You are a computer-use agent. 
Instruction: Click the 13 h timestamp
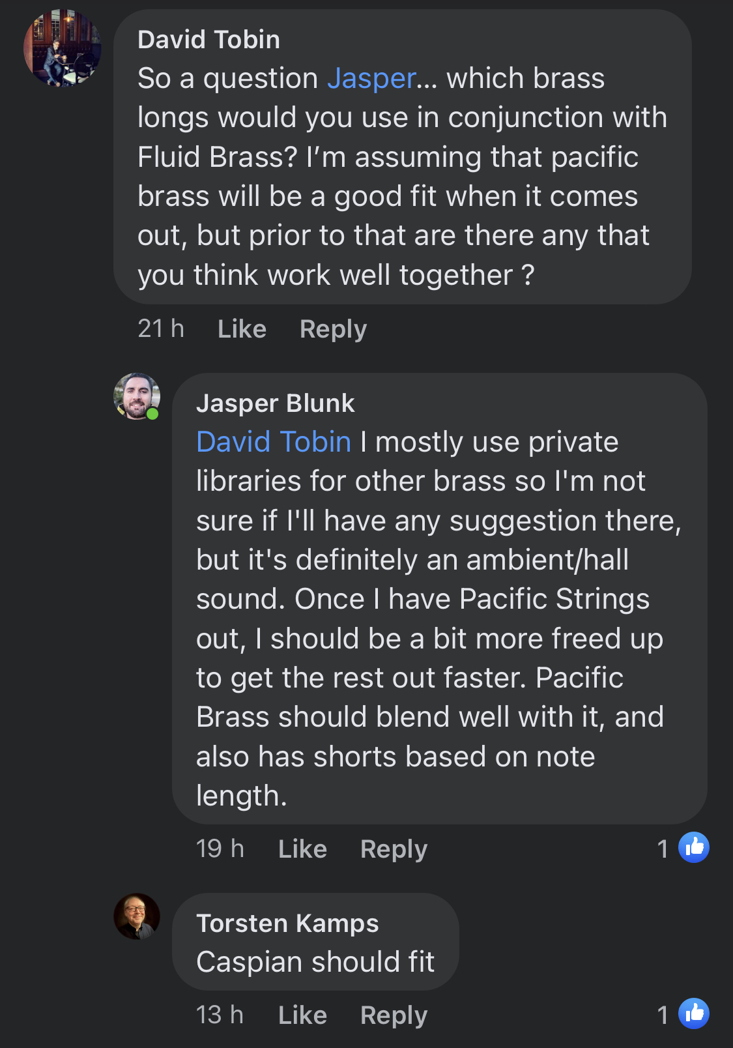[220, 1015]
